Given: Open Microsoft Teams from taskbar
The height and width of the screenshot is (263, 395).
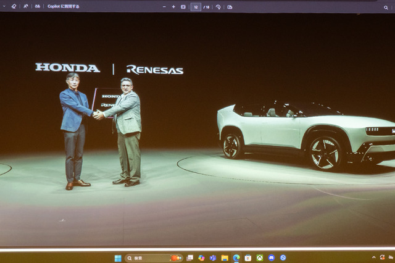Looking at the screenshot, I should point(213,257).
